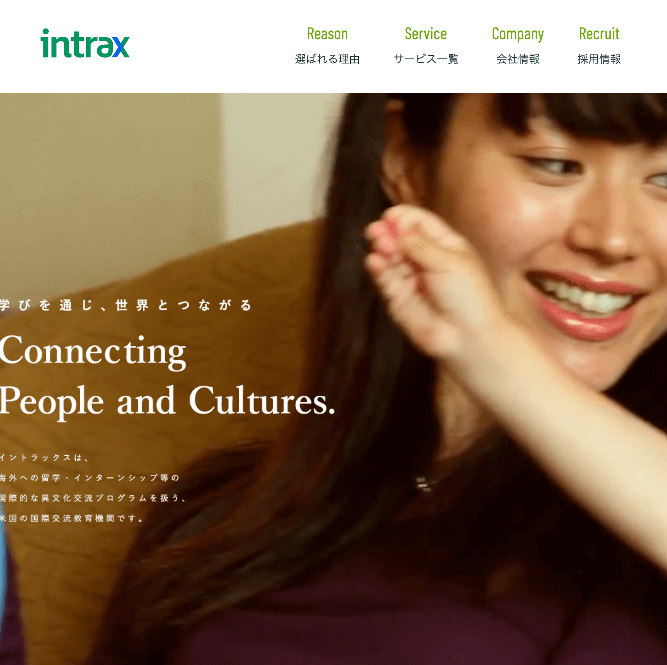
Task: Open the Recruit navigation link
Action: 599,34
